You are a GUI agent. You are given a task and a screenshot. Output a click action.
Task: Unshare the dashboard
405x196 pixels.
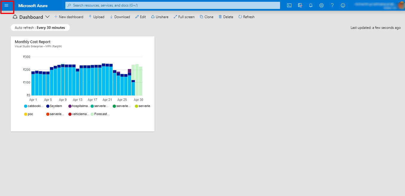pos(160,17)
